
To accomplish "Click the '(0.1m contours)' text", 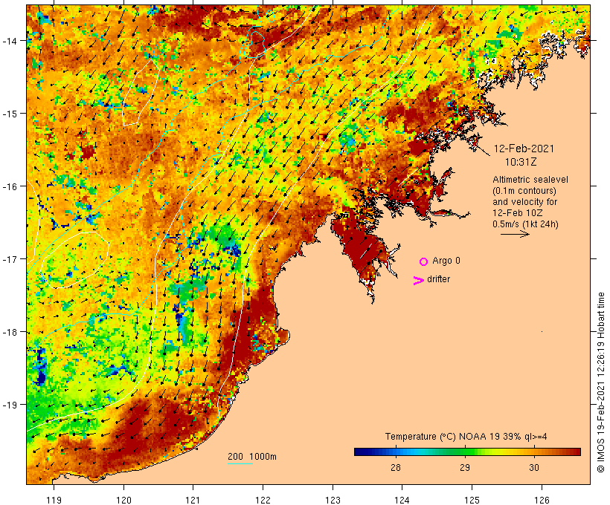I will click(x=524, y=191).
